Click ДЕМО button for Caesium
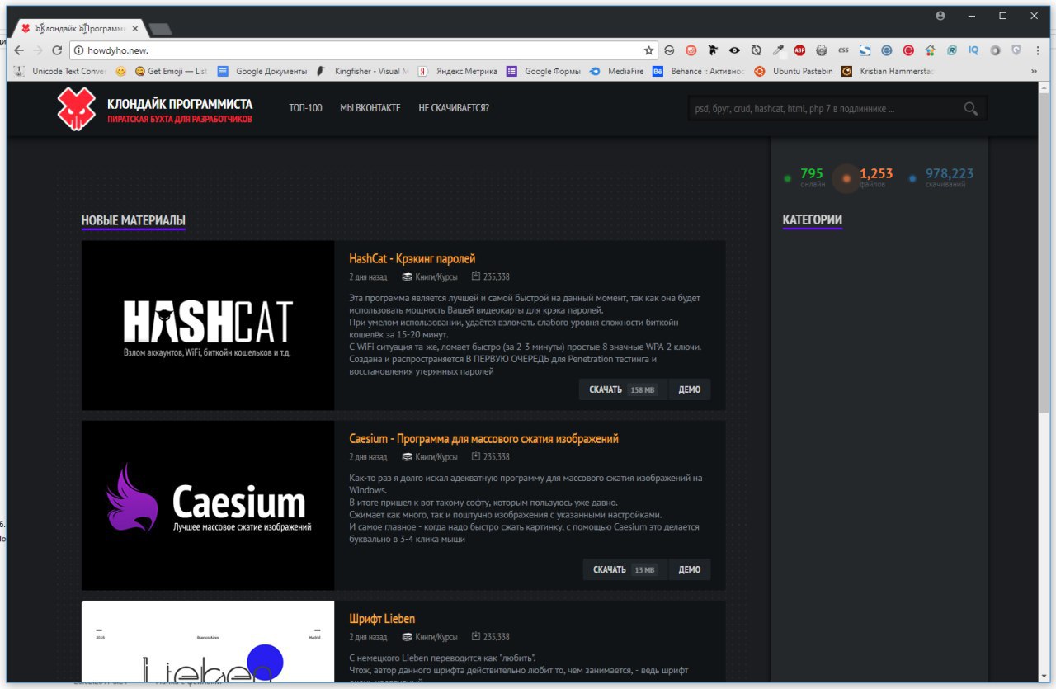The height and width of the screenshot is (689, 1056). pyautogui.click(x=690, y=569)
